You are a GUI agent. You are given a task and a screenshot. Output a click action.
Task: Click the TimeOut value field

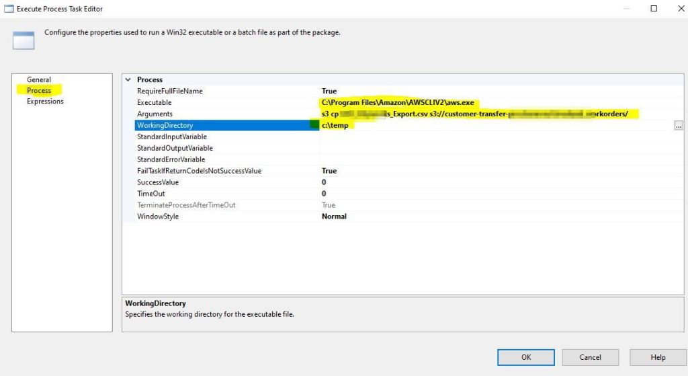403,194
